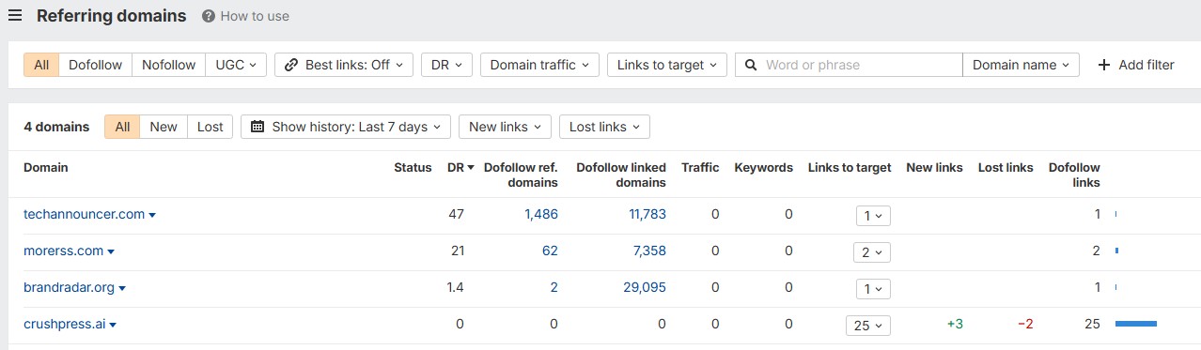
Task: Sort by the New links column header
Action: (934, 167)
